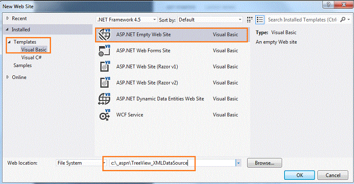Image resolution: width=354 pixels, height=184 pixels.
Task: Expand the Online section
Action: [7, 77]
